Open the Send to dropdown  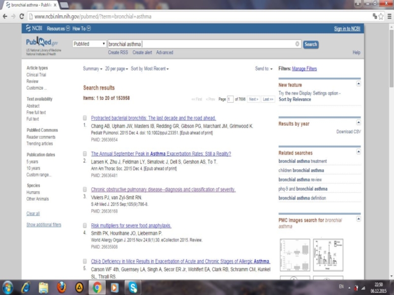pos(263,68)
